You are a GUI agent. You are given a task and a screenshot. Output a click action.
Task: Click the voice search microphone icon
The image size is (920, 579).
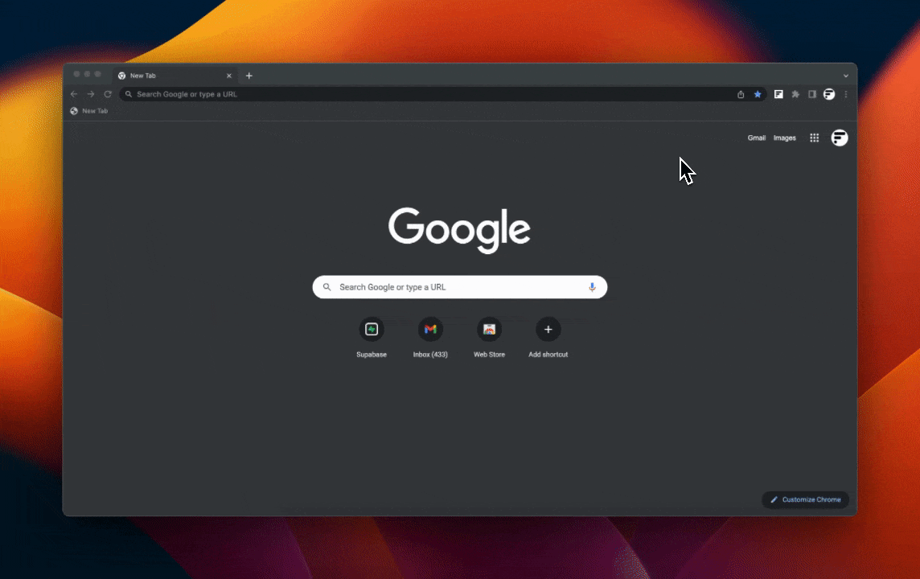(x=592, y=287)
